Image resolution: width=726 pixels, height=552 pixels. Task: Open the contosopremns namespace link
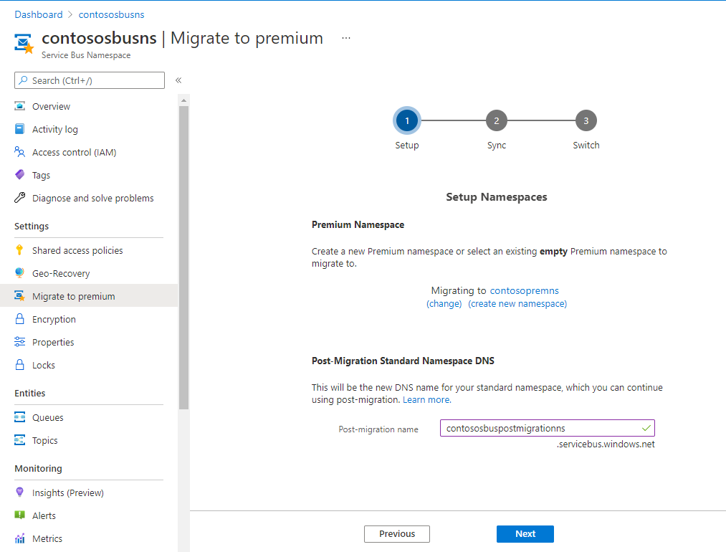click(525, 290)
